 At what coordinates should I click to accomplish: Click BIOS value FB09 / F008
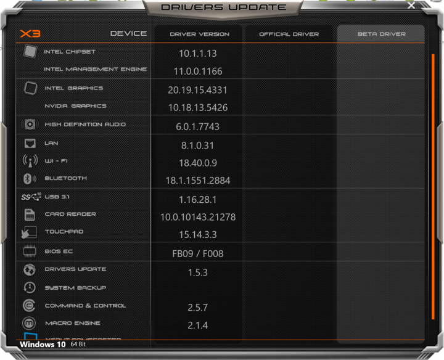[198, 254]
